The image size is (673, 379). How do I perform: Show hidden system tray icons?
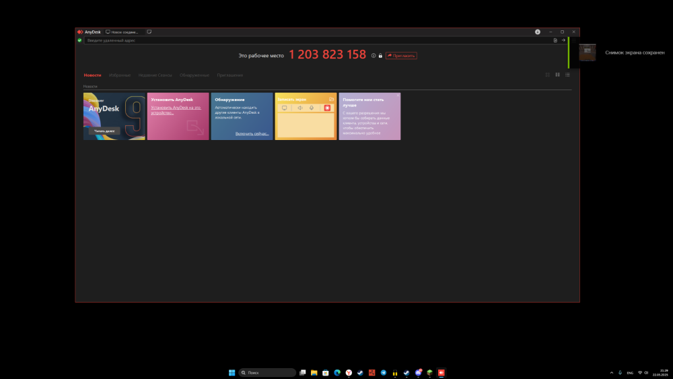coord(612,372)
